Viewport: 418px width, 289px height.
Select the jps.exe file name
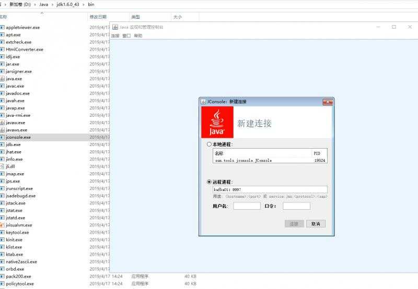click(x=13, y=181)
